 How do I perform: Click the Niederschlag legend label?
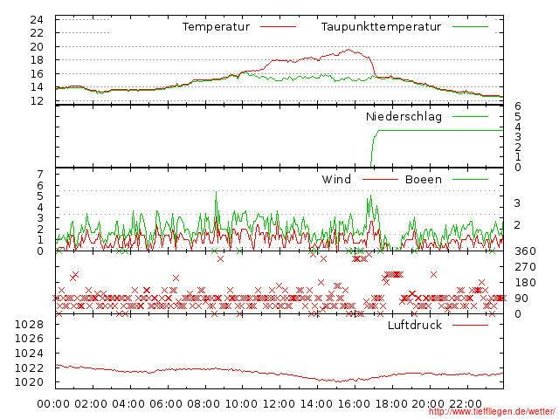404,116
